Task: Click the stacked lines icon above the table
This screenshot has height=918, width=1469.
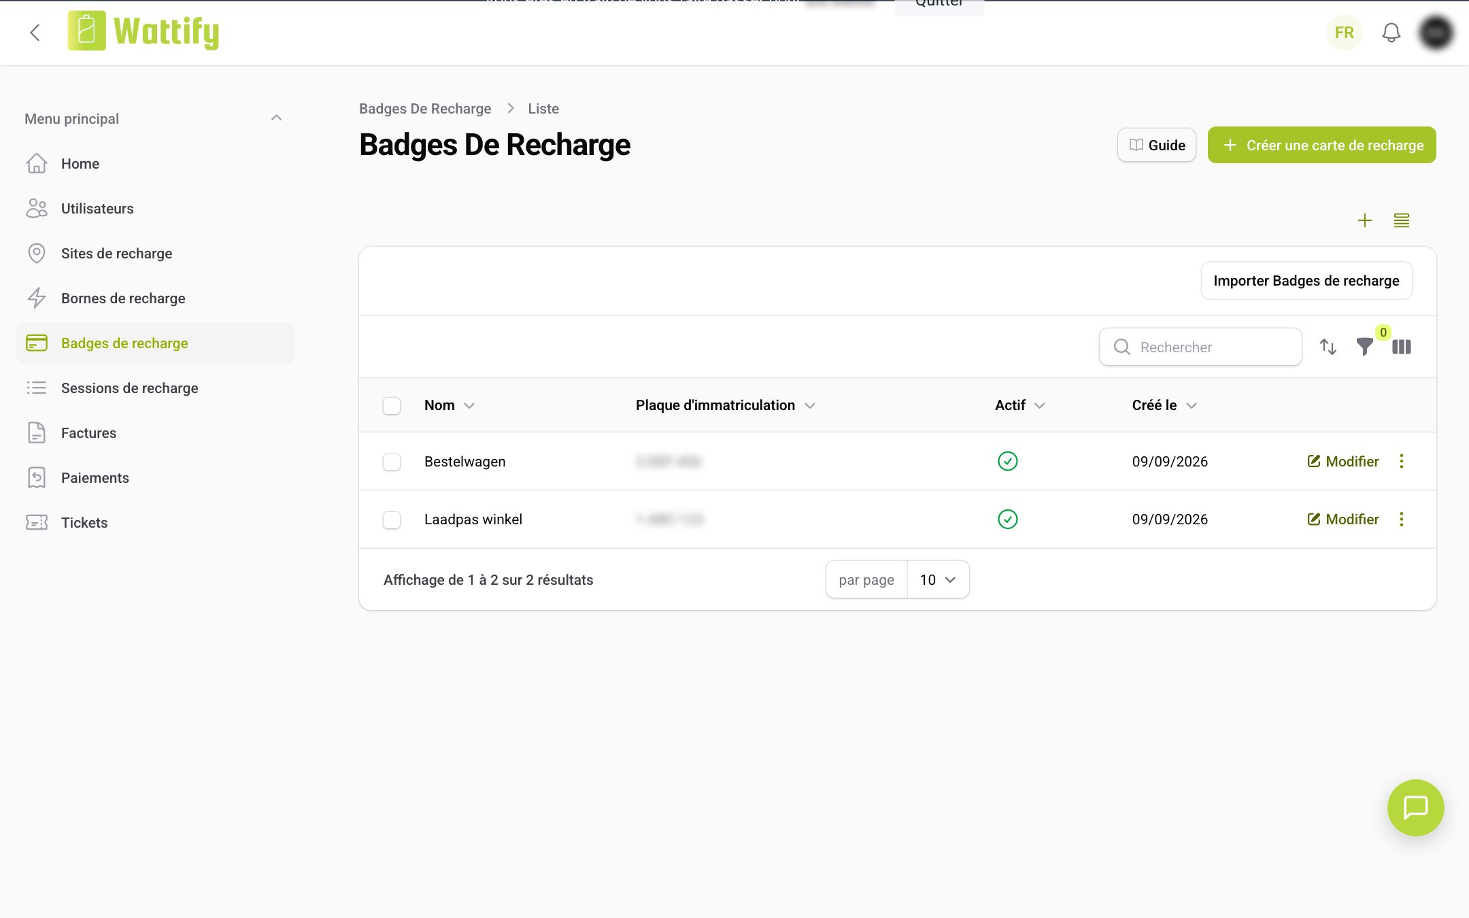Action: click(1401, 220)
